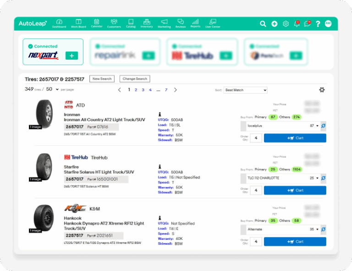352x271 pixels.
Task: Open the Marketing megaphone icon
Action: (x=164, y=23)
